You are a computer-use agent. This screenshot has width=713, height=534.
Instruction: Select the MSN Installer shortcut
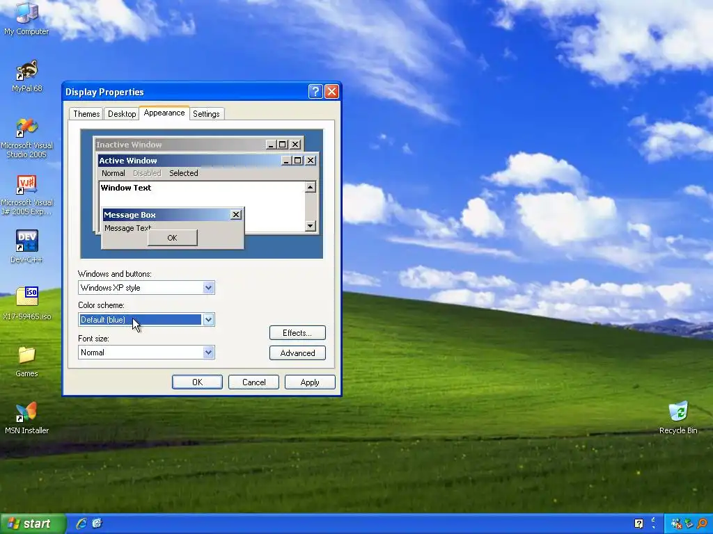pyautogui.click(x=26, y=418)
